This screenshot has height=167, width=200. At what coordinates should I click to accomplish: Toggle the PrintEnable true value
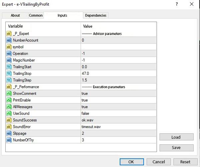pyautogui.click(x=118, y=100)
